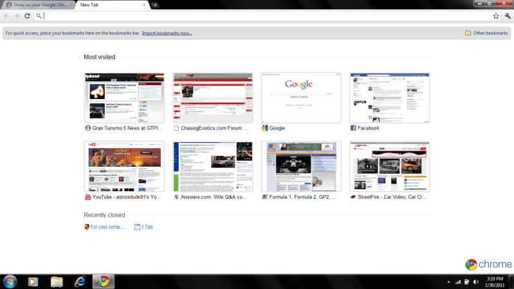Bookmark this page with the star
The image size is (514, 289).
(496, 15)
